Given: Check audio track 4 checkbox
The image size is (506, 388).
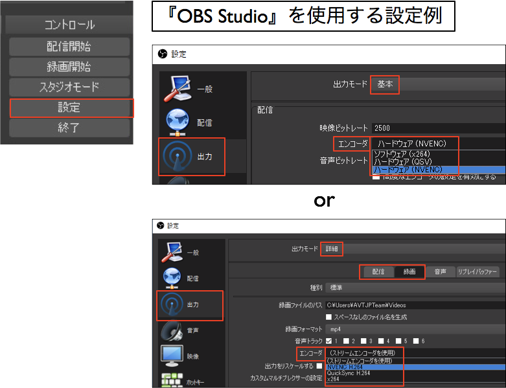Looking at the screenshot, I should 381,341.
